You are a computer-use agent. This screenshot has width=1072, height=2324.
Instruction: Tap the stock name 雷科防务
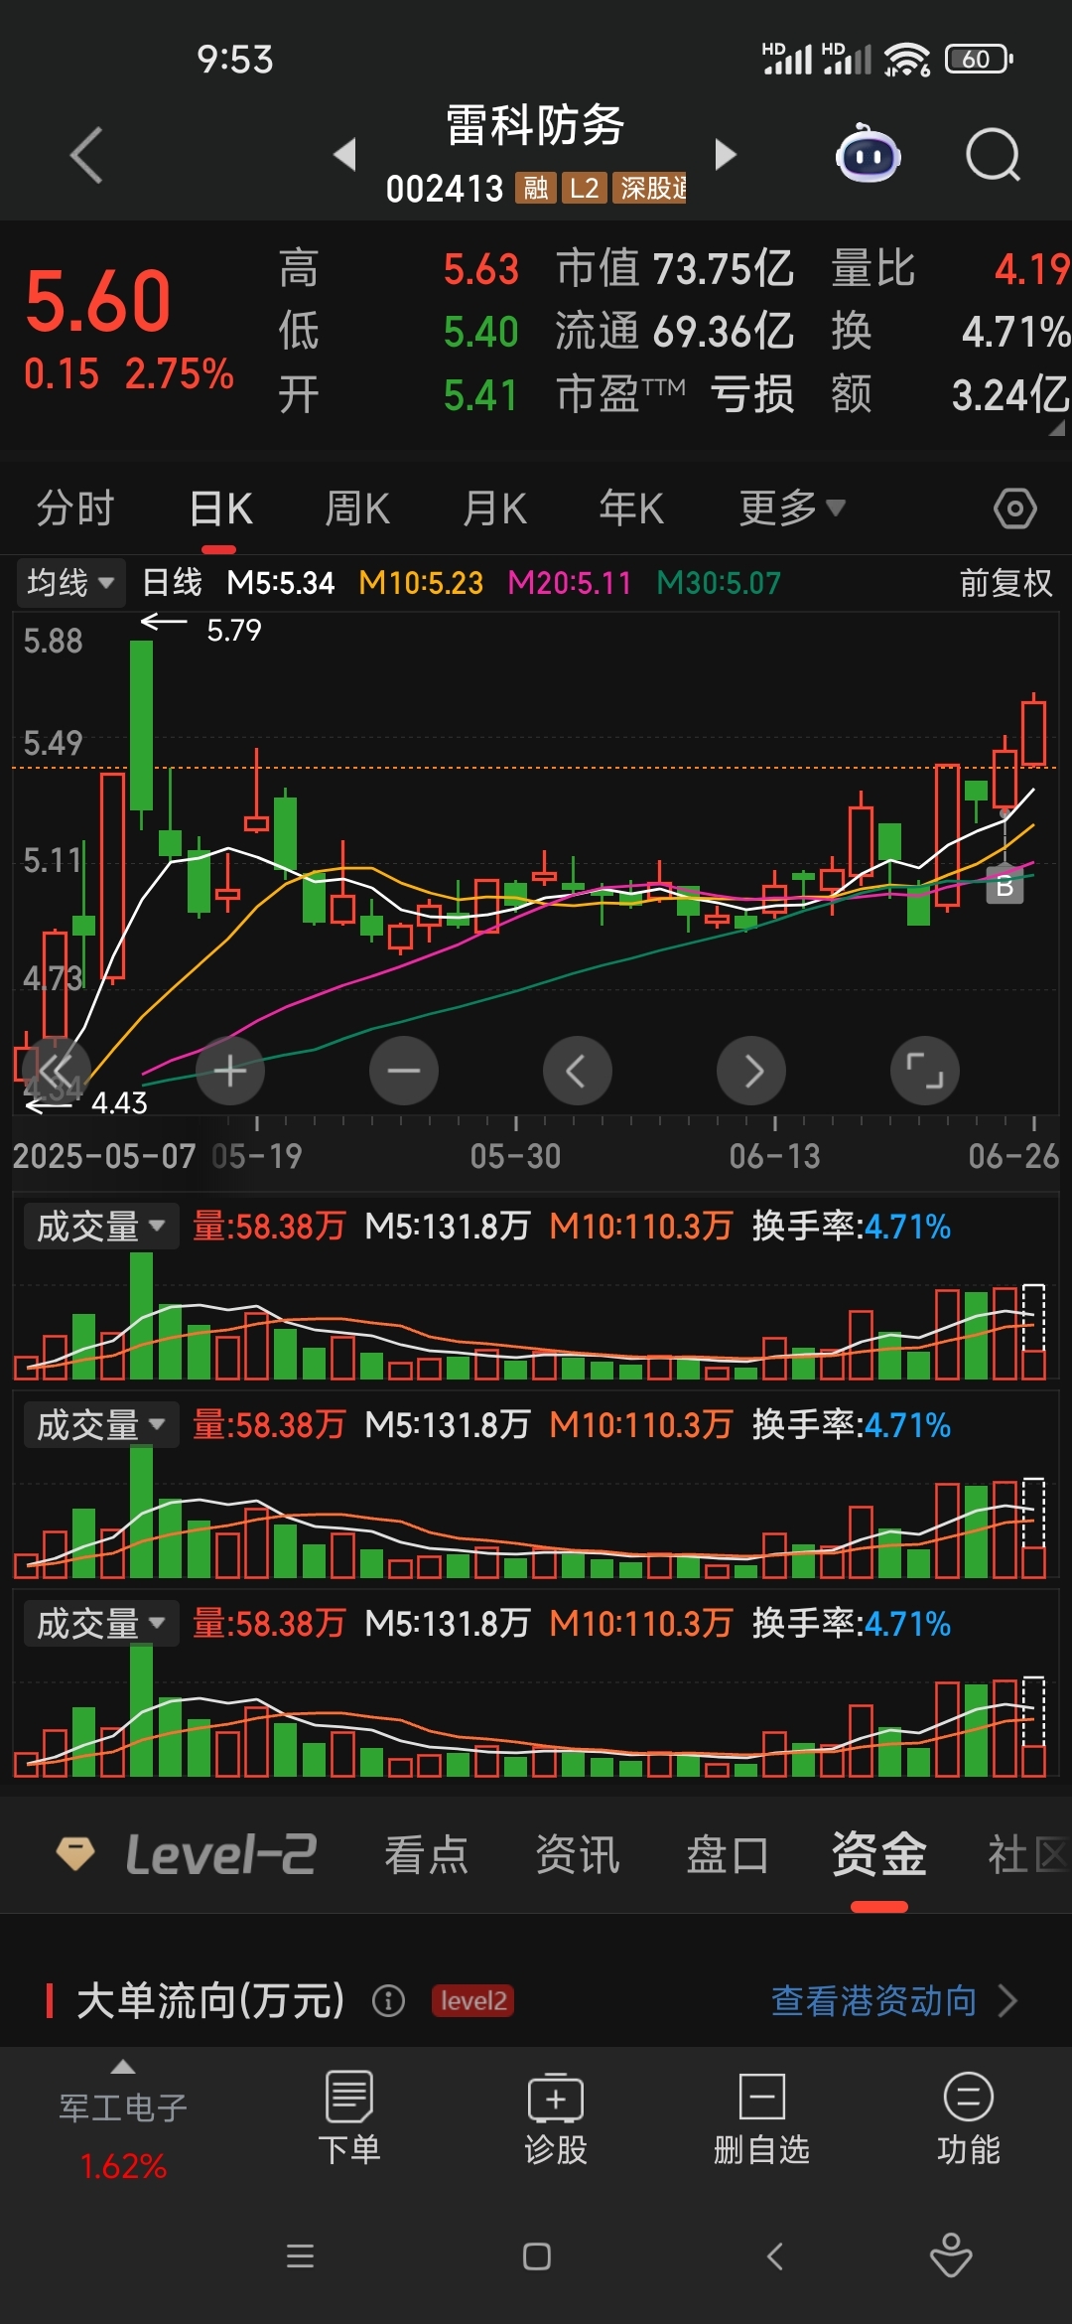tap(536, 126)
